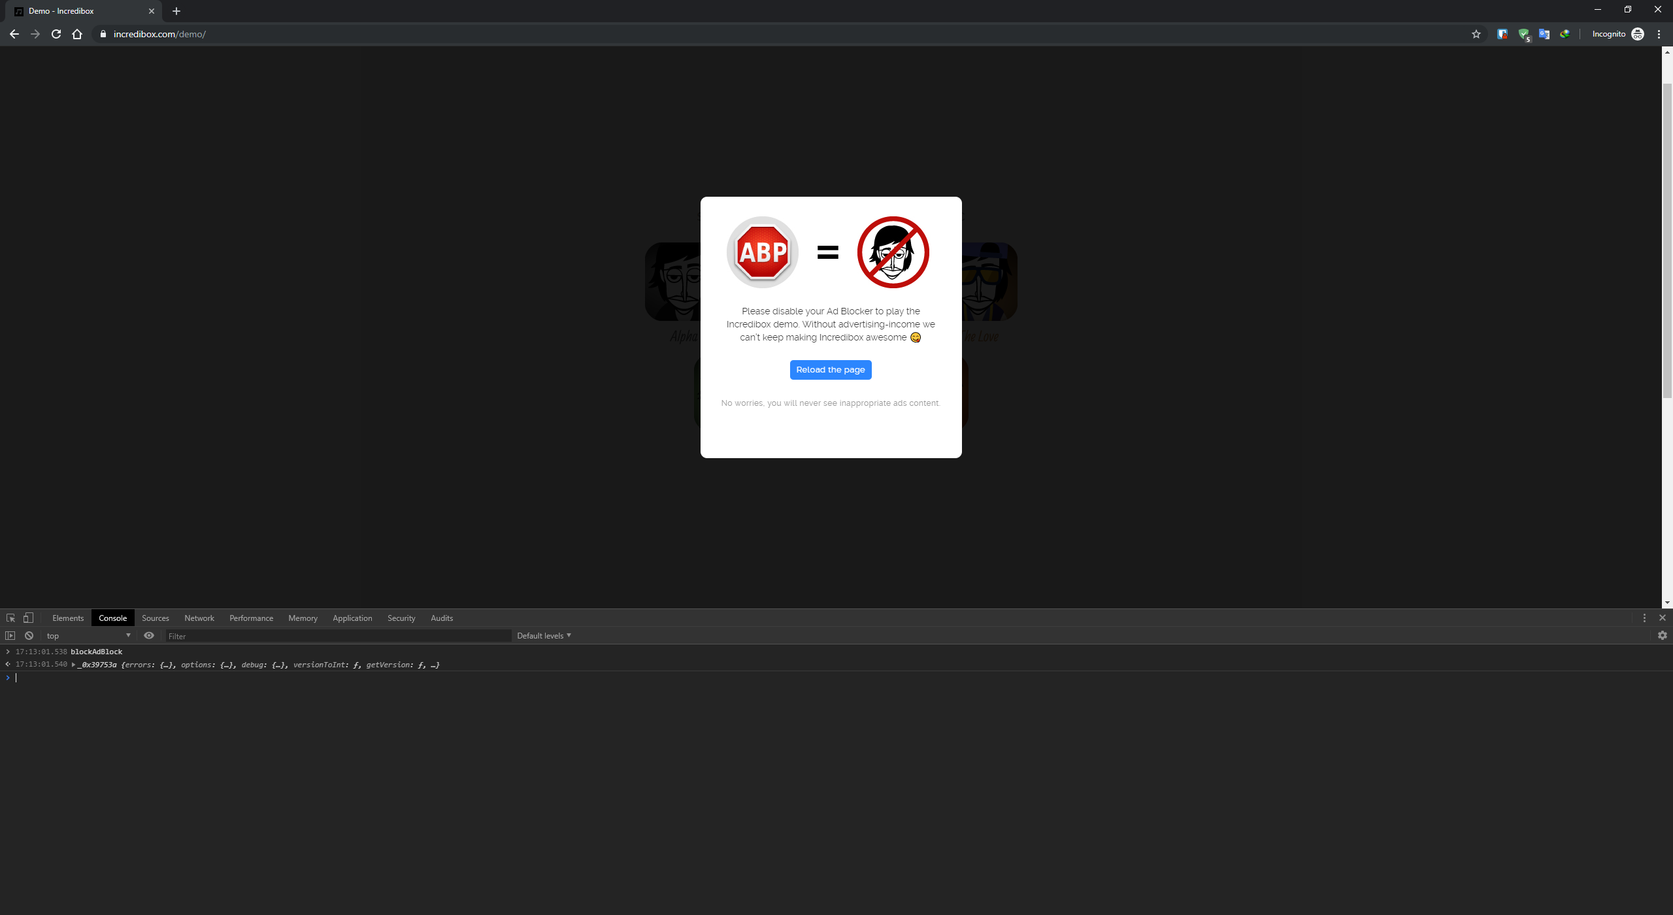Open DevTools settings with the gear icon
This screenshot has width=1673, height=915.
(x=1662, y=635)
